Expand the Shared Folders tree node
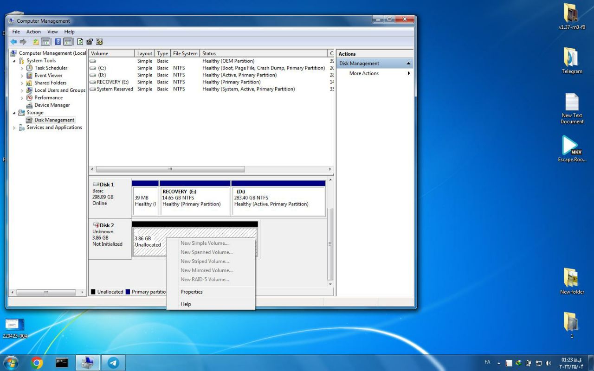 22,83
